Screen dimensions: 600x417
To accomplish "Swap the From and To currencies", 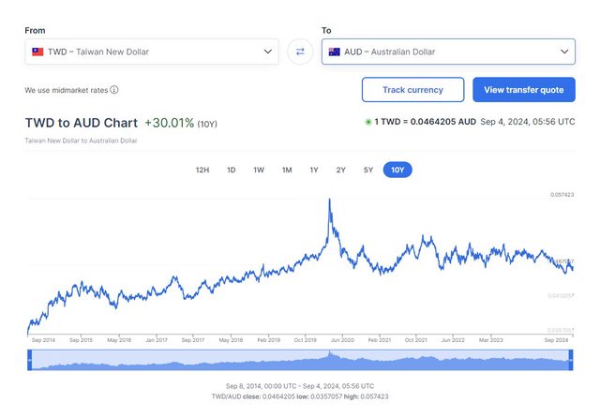I will click(300, 52).
